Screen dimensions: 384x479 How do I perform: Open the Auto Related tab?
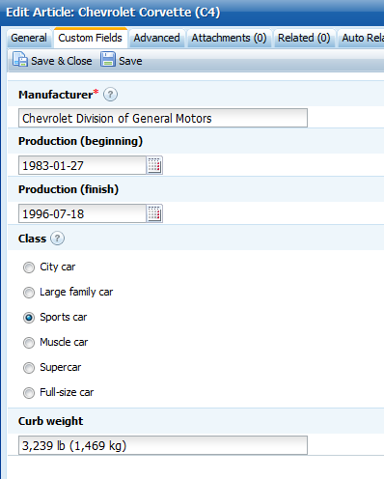[x=361, y=38]
